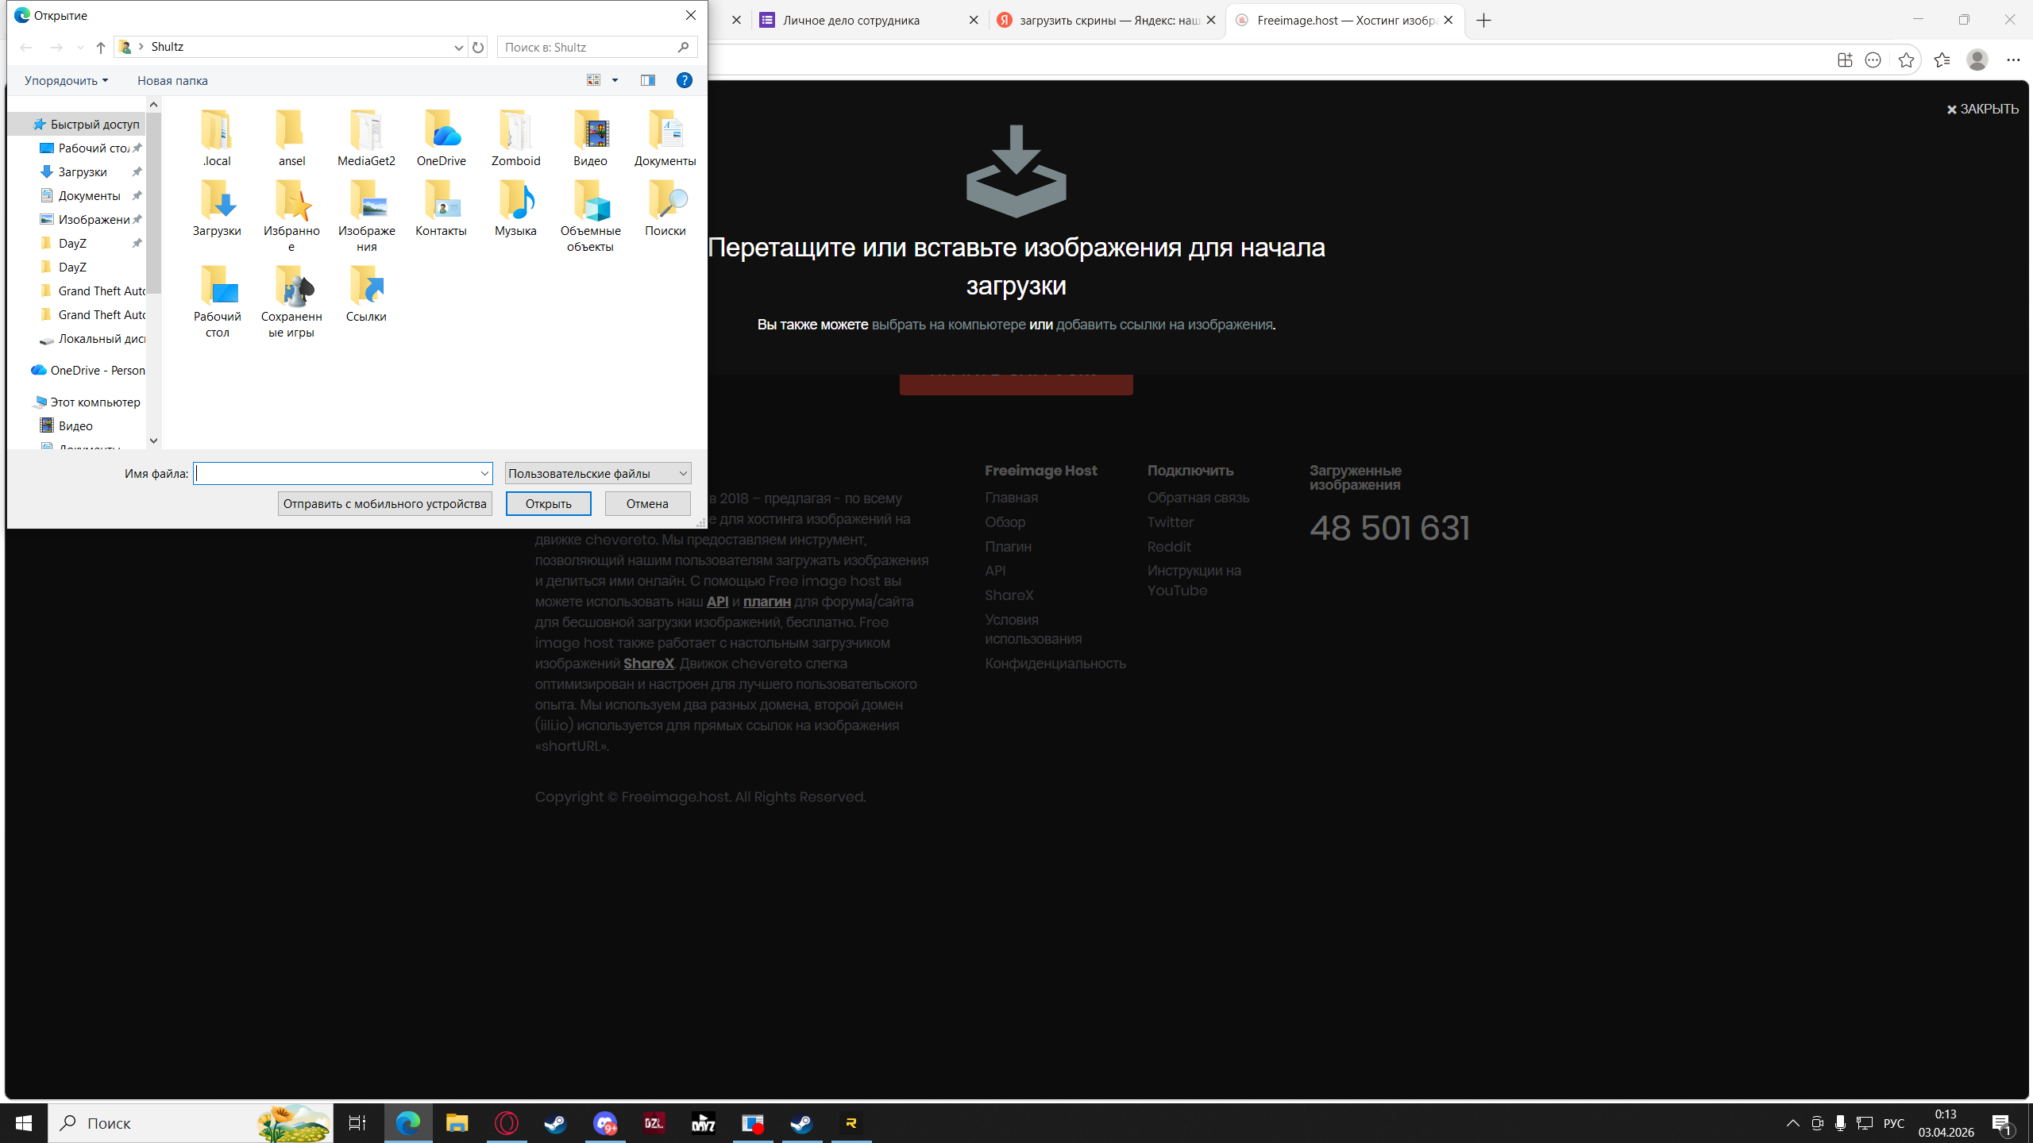This screenshot has height=1143, width=2033.
Task: Expand the Упорядочить menu
Action: [66, 81]
